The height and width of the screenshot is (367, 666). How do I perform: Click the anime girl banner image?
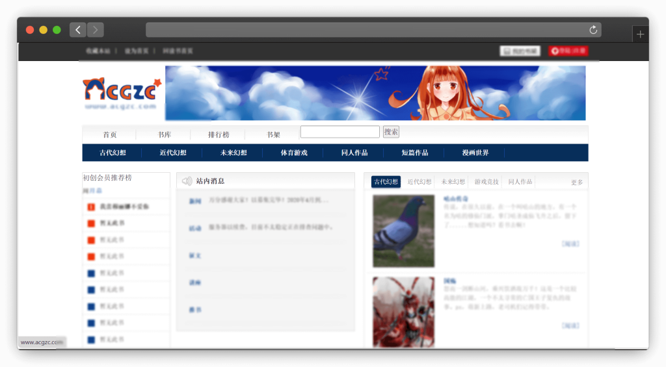[375, 93]
